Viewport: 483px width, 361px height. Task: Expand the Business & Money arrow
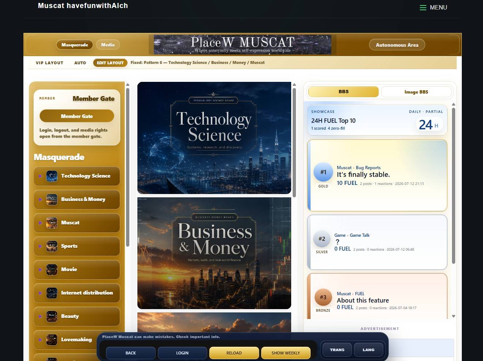click(x=40, y=199)
